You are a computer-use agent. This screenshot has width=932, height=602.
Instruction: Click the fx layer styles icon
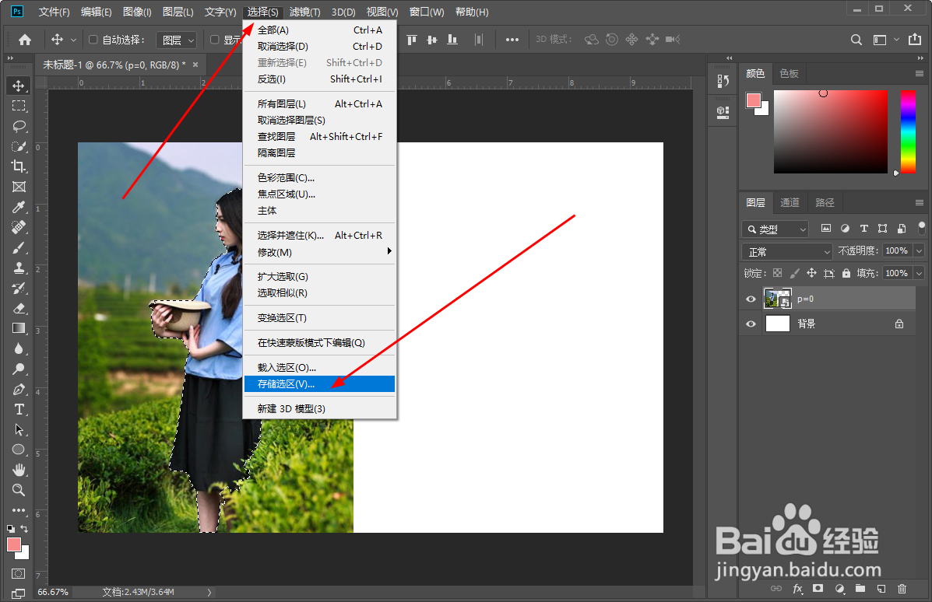pyautogui.click(x=797, y=589)
